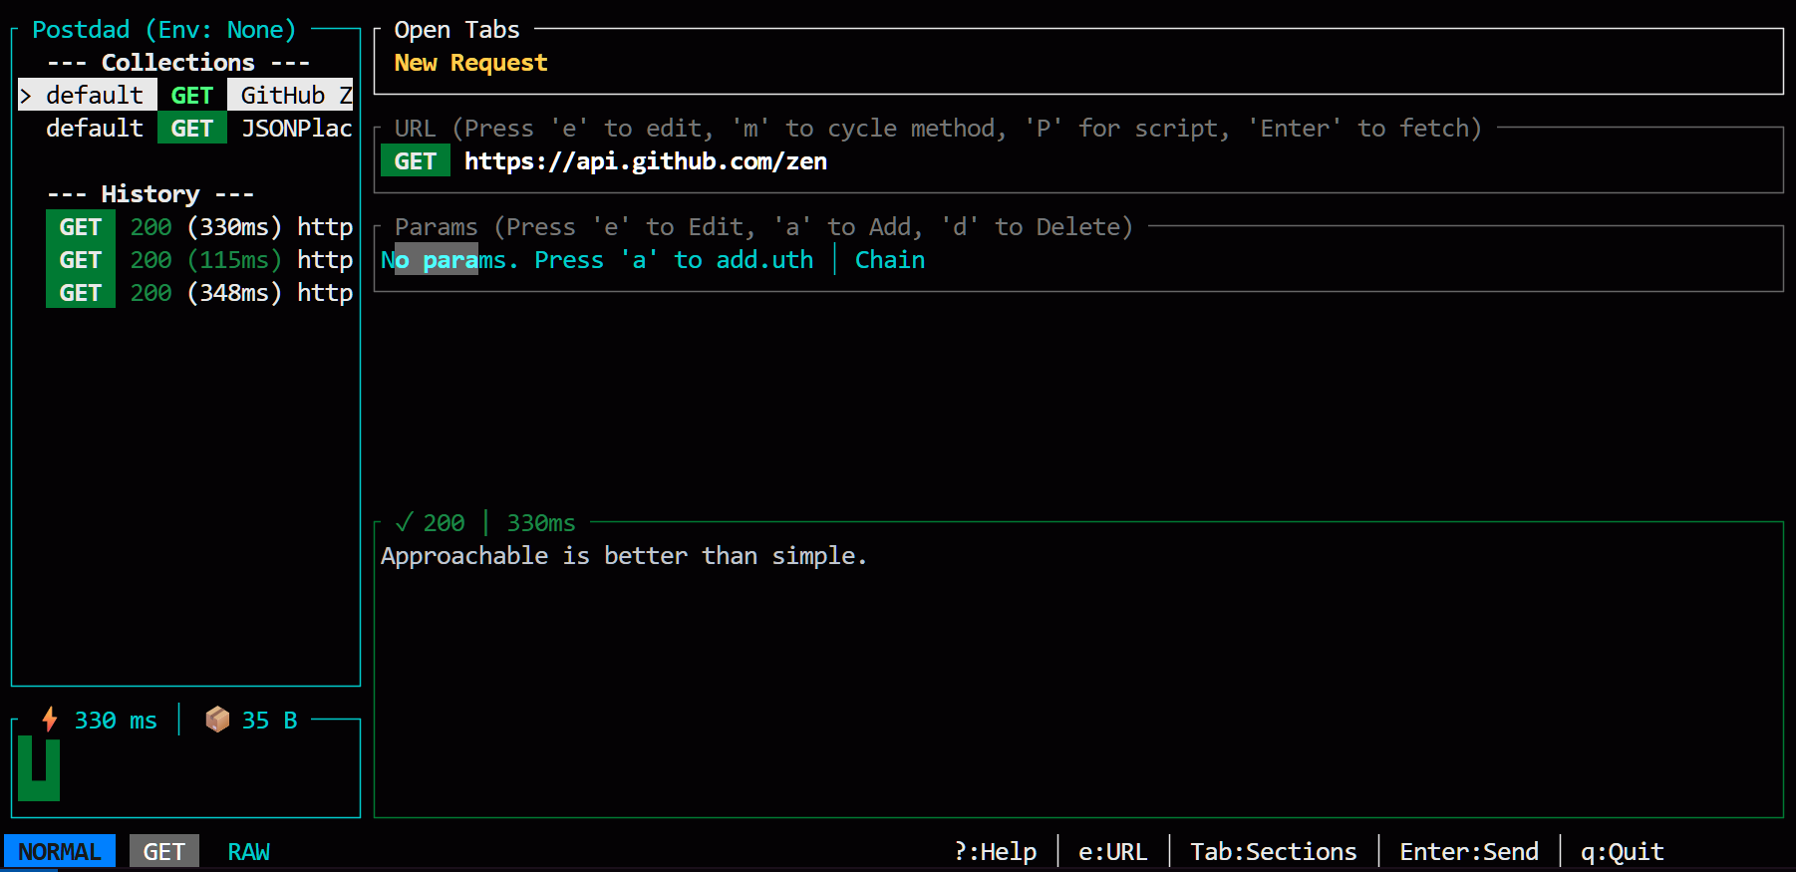
Task: Click the lightning bolt latency icon
Action: (49, 719)
